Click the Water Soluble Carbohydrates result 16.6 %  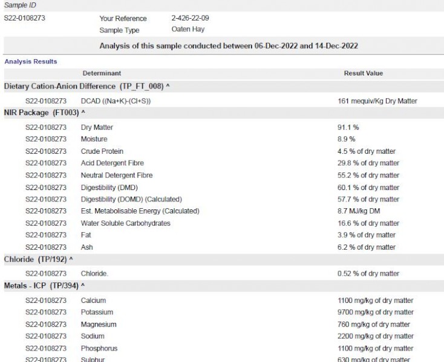pyautogui.click(x=368, y=223)
